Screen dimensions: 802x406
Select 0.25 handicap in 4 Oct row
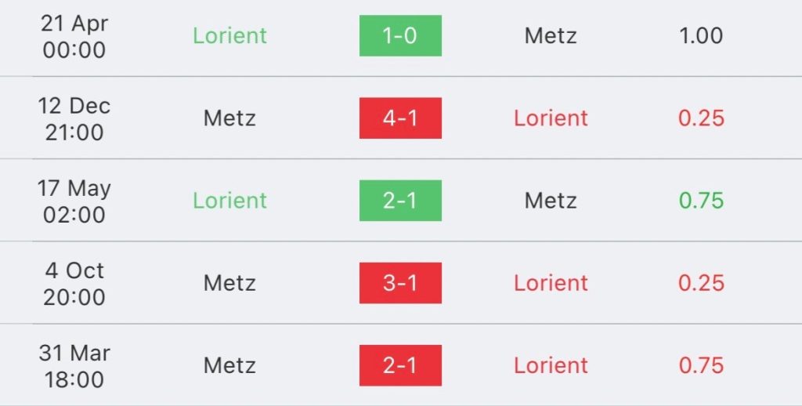pyautogui.click(x=701, y=283)
